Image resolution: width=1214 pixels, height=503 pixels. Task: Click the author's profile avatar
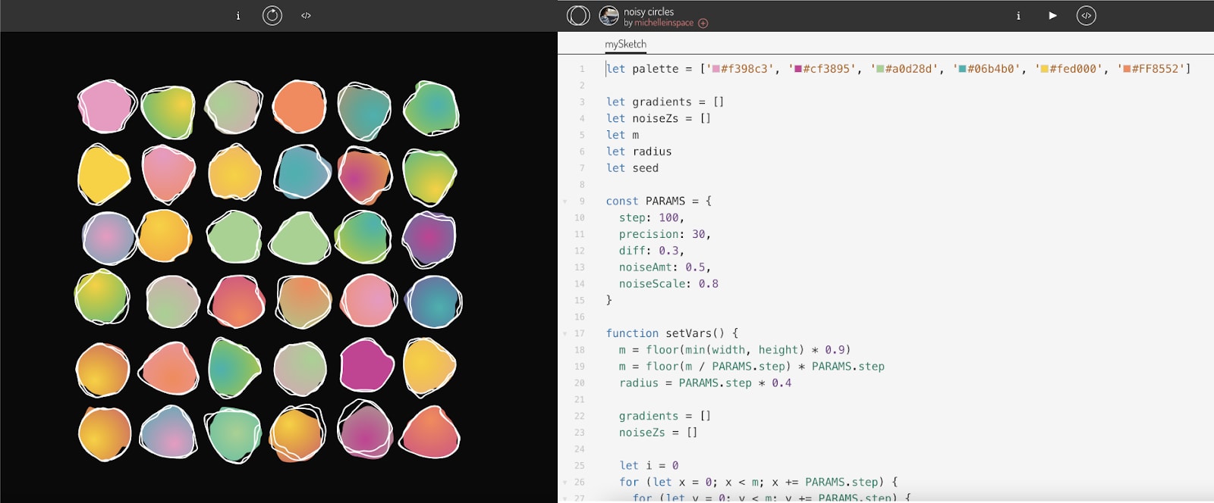tap(609, 16)
